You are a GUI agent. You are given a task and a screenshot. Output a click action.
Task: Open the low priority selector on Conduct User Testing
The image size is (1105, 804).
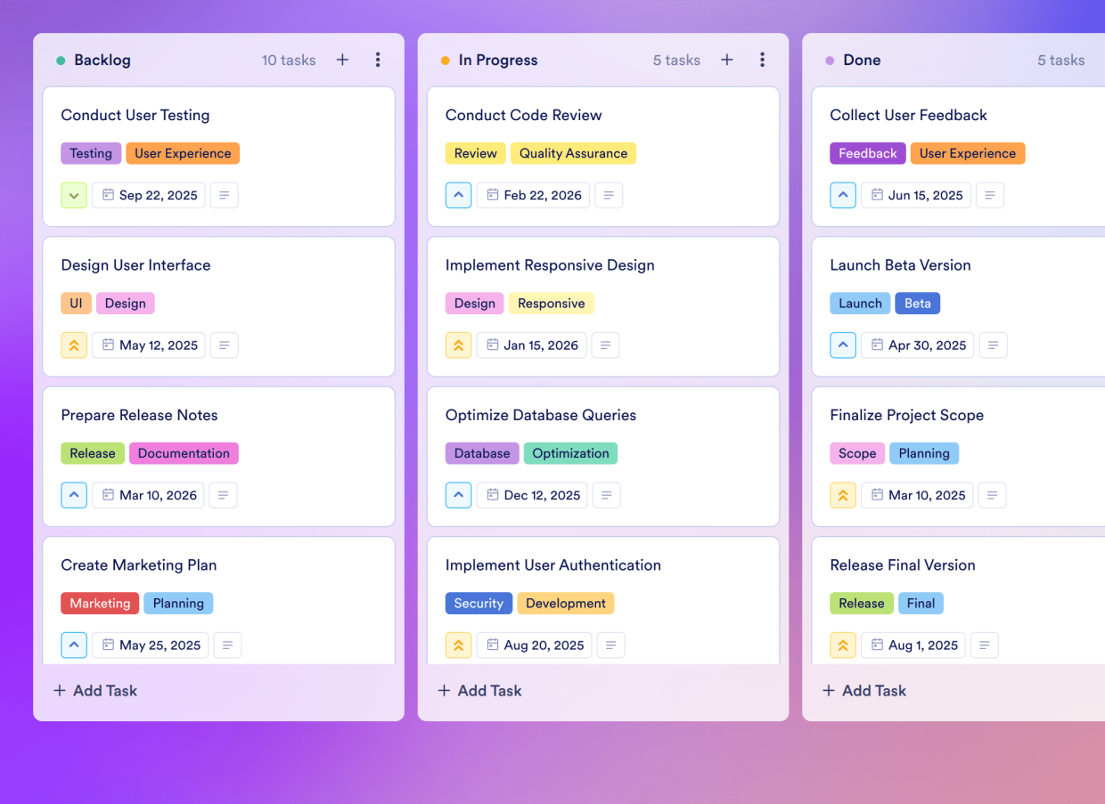pos(74,195)
